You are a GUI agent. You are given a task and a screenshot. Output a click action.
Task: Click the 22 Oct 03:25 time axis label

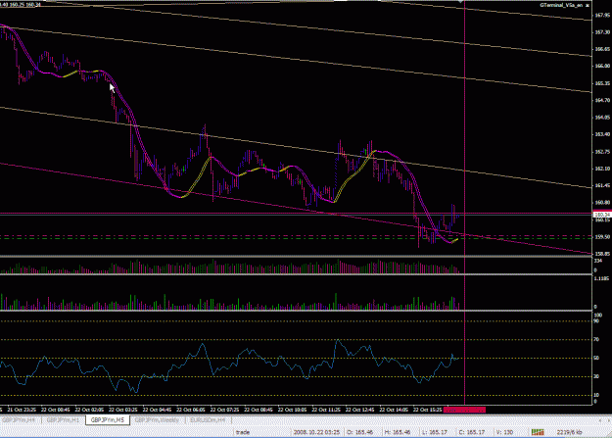click(x=123, y=410)
